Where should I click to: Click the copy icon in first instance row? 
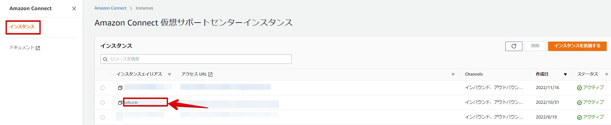click(120, 88)
